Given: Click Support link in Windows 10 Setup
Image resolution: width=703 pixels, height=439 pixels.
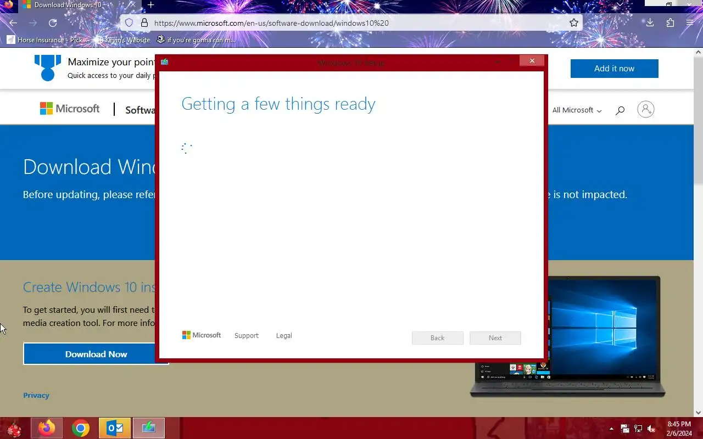Looking at the screenshot, I should tap(246, 335).
